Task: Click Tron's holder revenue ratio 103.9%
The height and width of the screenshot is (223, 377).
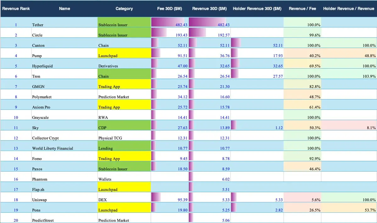Action: pos(369,76)
